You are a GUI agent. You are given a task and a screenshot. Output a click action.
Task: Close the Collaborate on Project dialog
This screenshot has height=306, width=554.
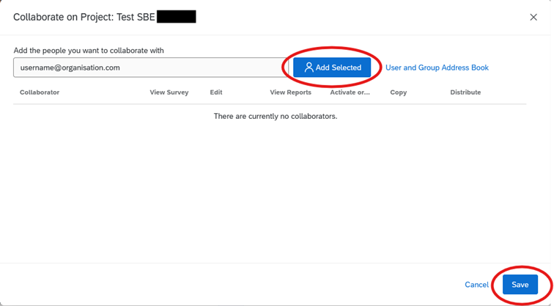coord(533,17)
